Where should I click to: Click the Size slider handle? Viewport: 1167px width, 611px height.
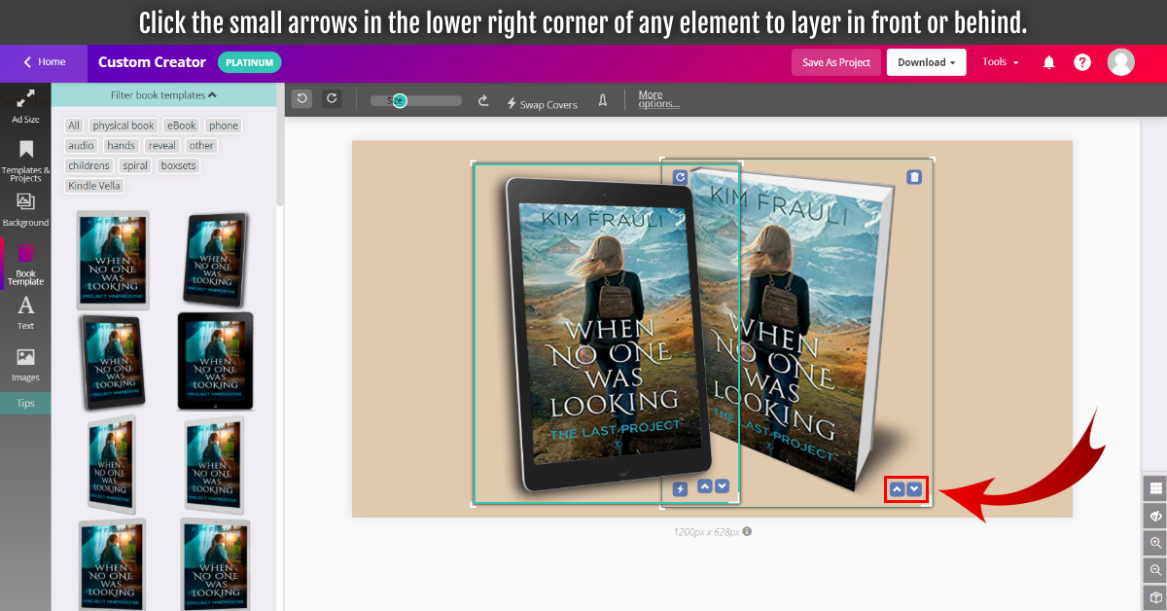tap(400, 100)
